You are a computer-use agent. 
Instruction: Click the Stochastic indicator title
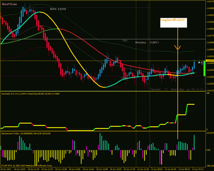click(30, 94)
